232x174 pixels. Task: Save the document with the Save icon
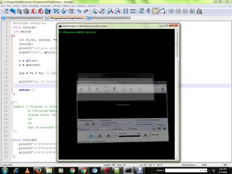tap(19, 11)
